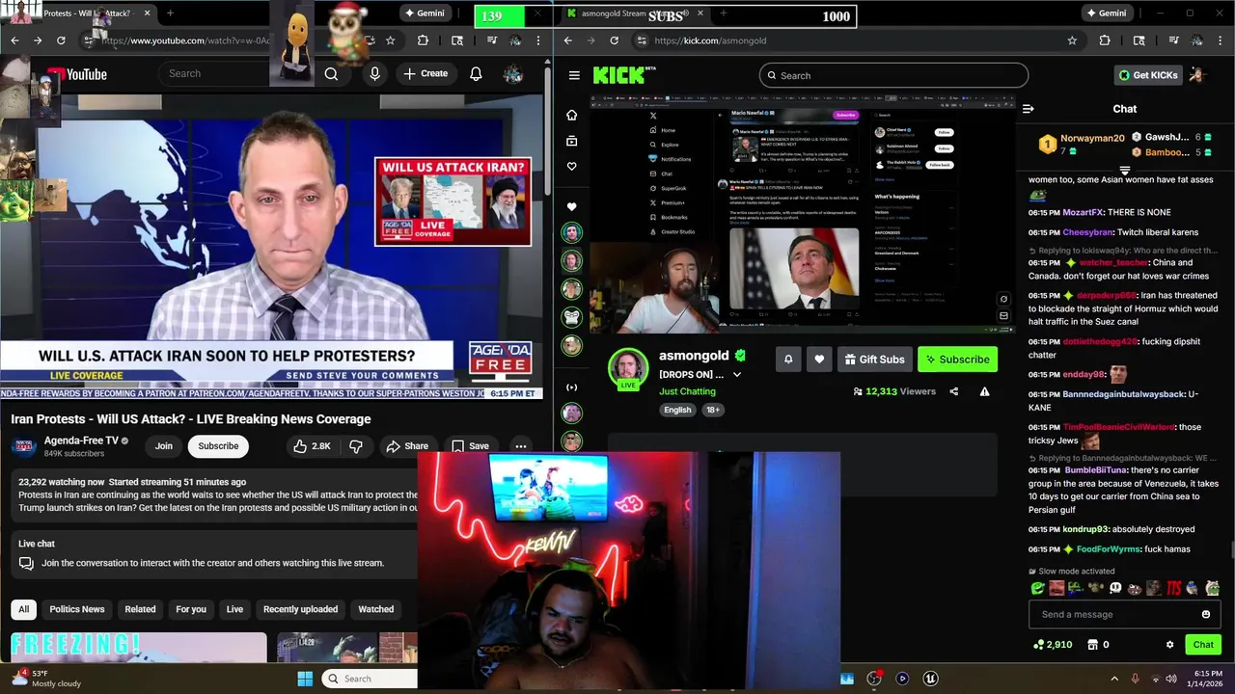Open OBS icon in taskbar
This screenshot has height=694, width=1235.
tap(874, 679)
